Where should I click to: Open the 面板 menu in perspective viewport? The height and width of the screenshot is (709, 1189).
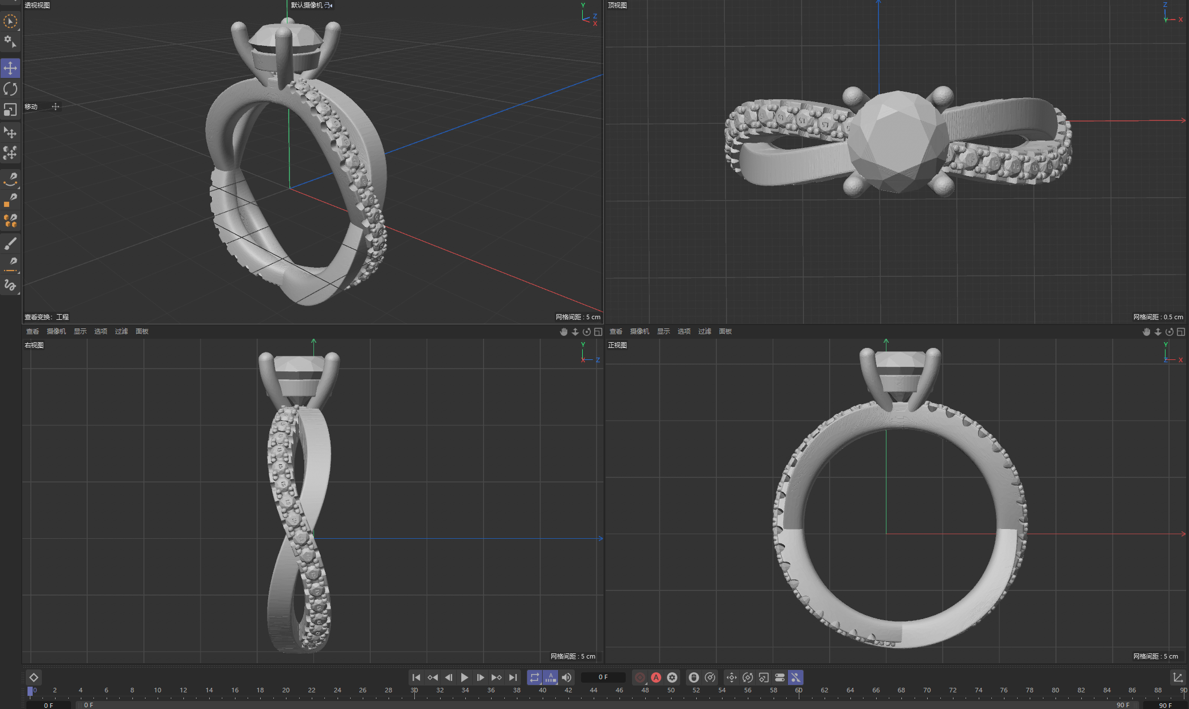coord(142,331)
